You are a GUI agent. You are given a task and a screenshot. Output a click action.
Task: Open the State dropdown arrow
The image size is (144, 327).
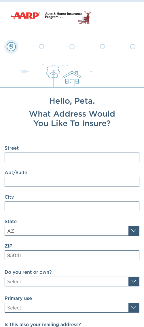(134, 231)
